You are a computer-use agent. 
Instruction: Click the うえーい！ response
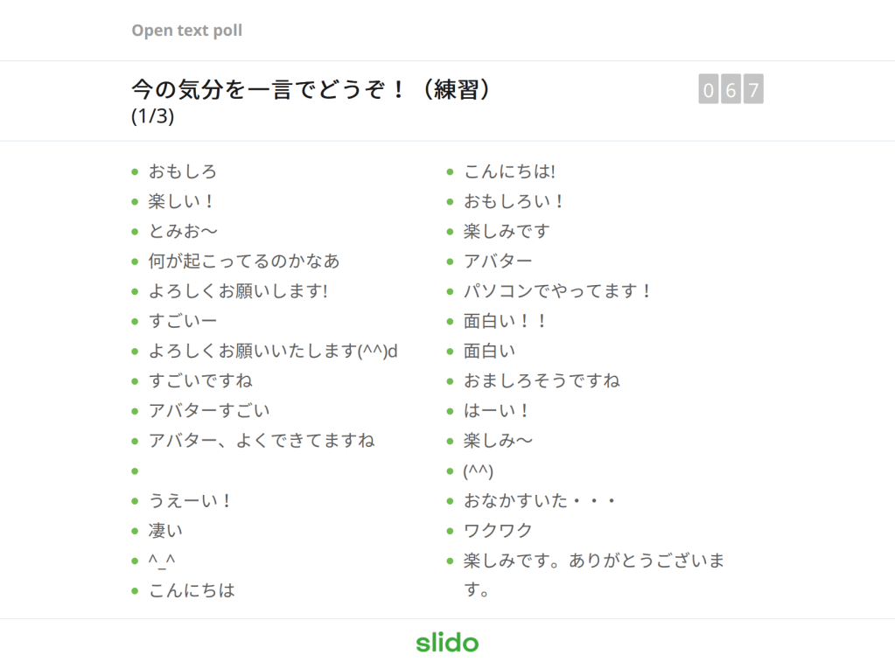191,500
